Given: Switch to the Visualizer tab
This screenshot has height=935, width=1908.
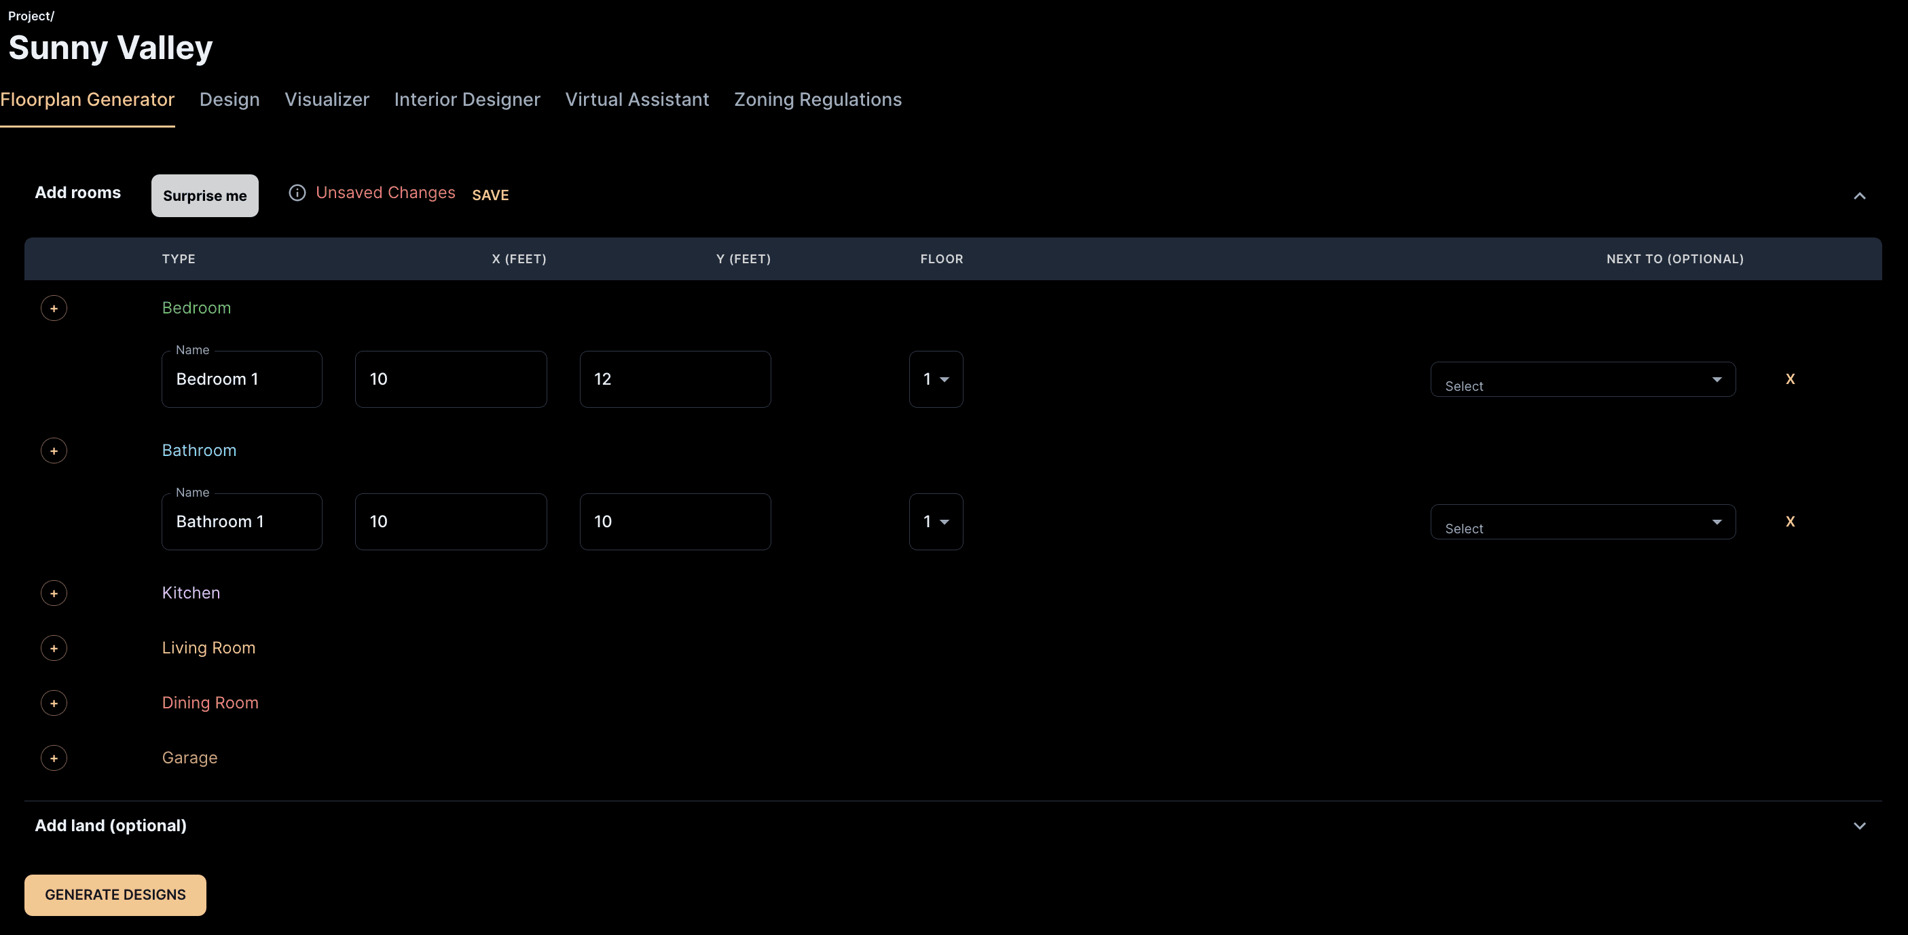Looking at the screenshot, I should coord(327,100).
